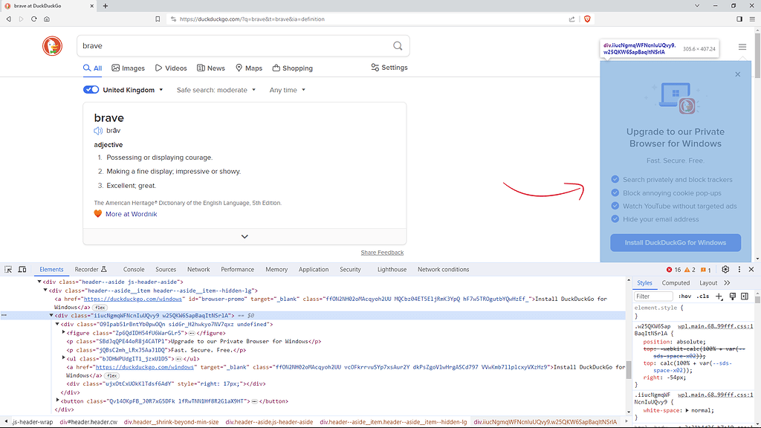Open the issues counter showing 1 issue
This screenshot has width=761, height=428.
[x=704, y=270]
